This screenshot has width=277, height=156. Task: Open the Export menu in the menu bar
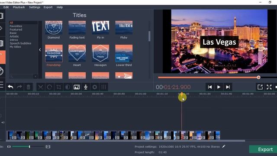(x=48, y=7)
